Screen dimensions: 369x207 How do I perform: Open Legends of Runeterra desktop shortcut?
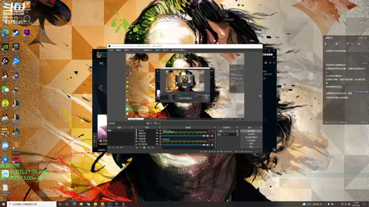point(16,146)
